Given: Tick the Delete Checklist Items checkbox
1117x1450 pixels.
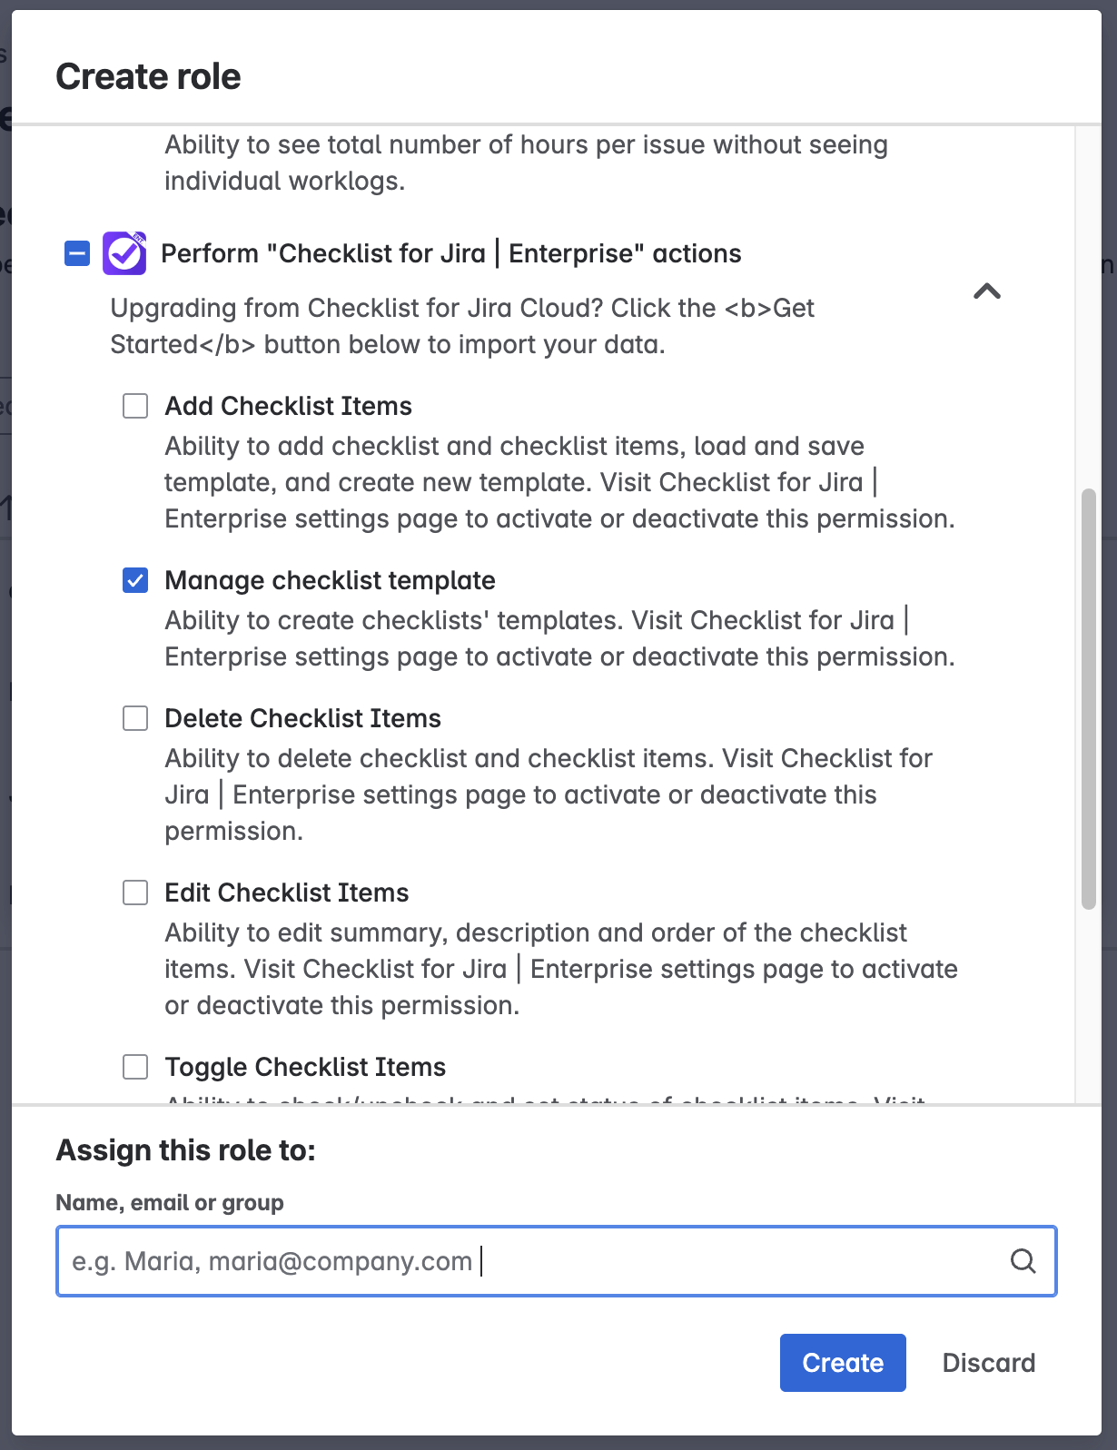Looking at the screenshot, I should click(135, 718).
